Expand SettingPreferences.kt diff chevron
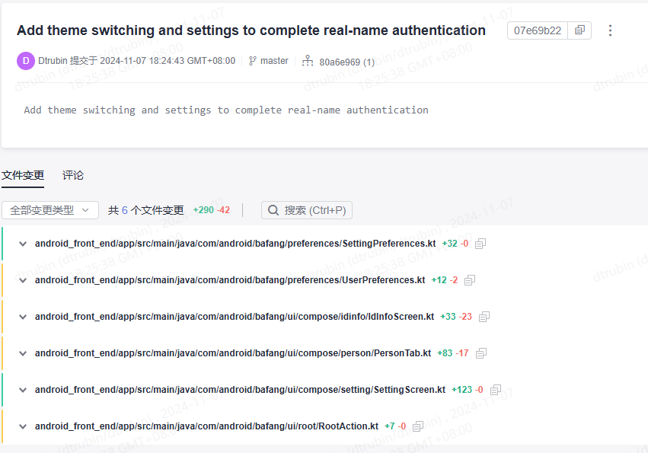The height and width of the screenshot is (453, 648). pos(23,244)
